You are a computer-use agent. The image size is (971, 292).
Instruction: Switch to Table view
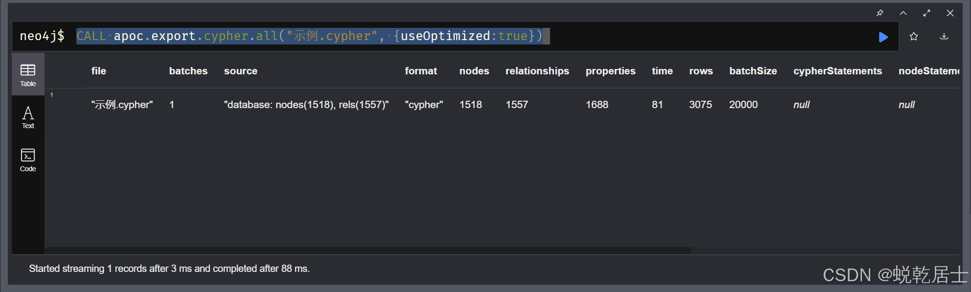[x=28, y=75]
